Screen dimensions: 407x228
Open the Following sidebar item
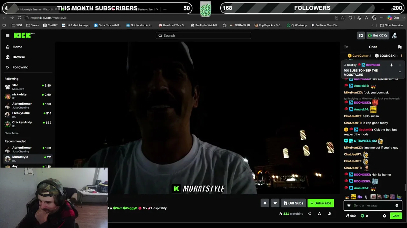point(20,67)
